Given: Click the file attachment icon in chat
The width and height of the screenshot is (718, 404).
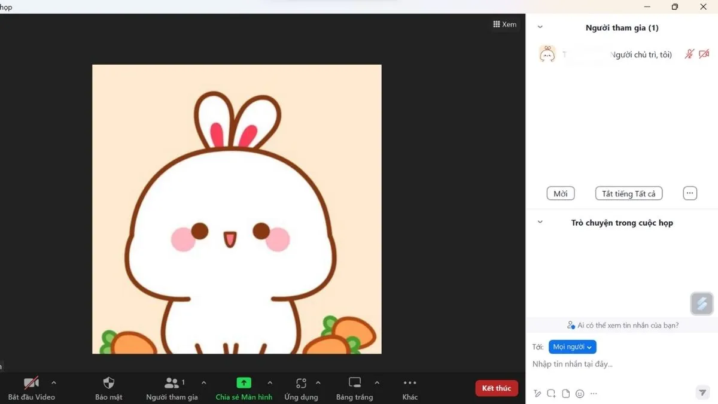Looking at the screenshot, I should click(x=565, y=393).
